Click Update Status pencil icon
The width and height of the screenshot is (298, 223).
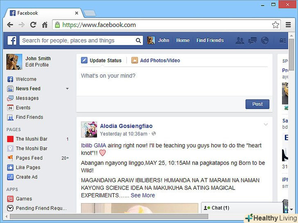coord(84,60)
